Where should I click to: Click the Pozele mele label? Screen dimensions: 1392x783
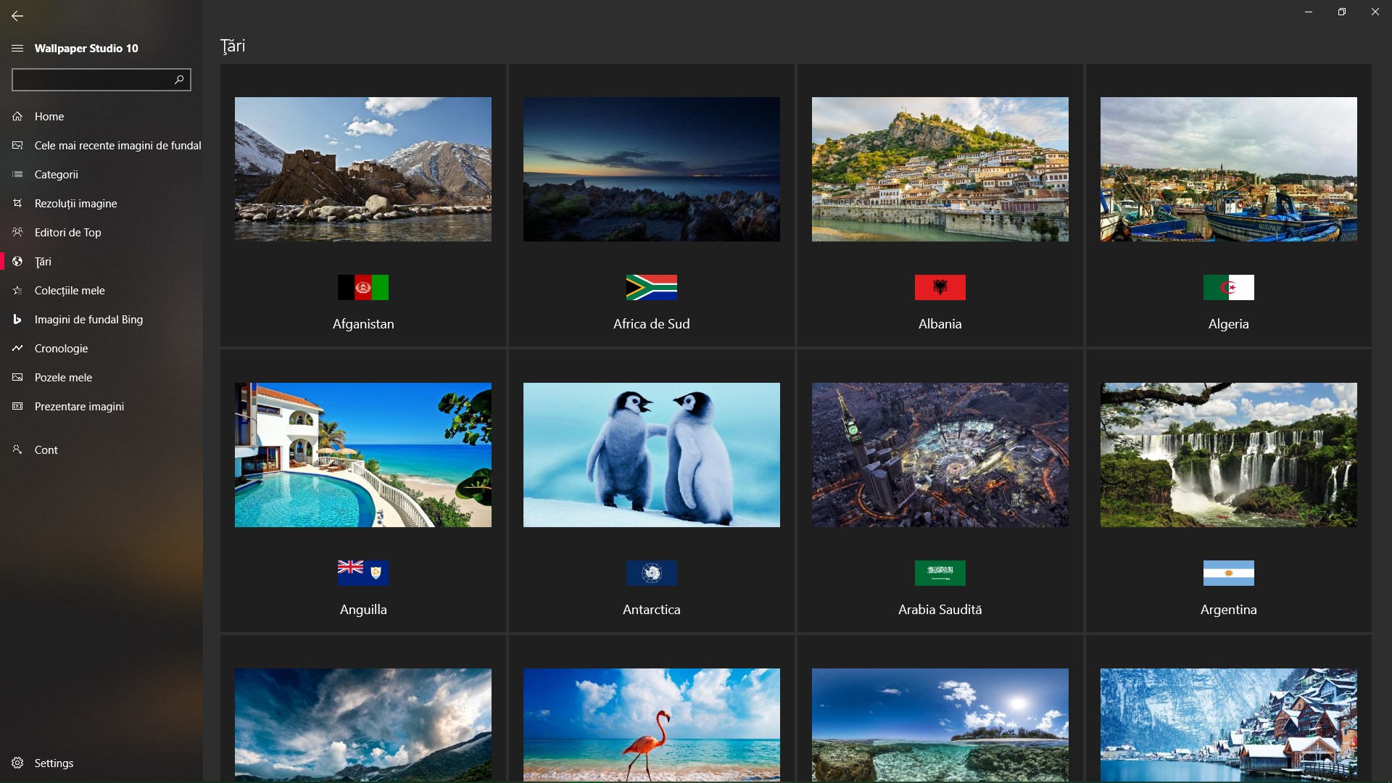coord(63,377)
